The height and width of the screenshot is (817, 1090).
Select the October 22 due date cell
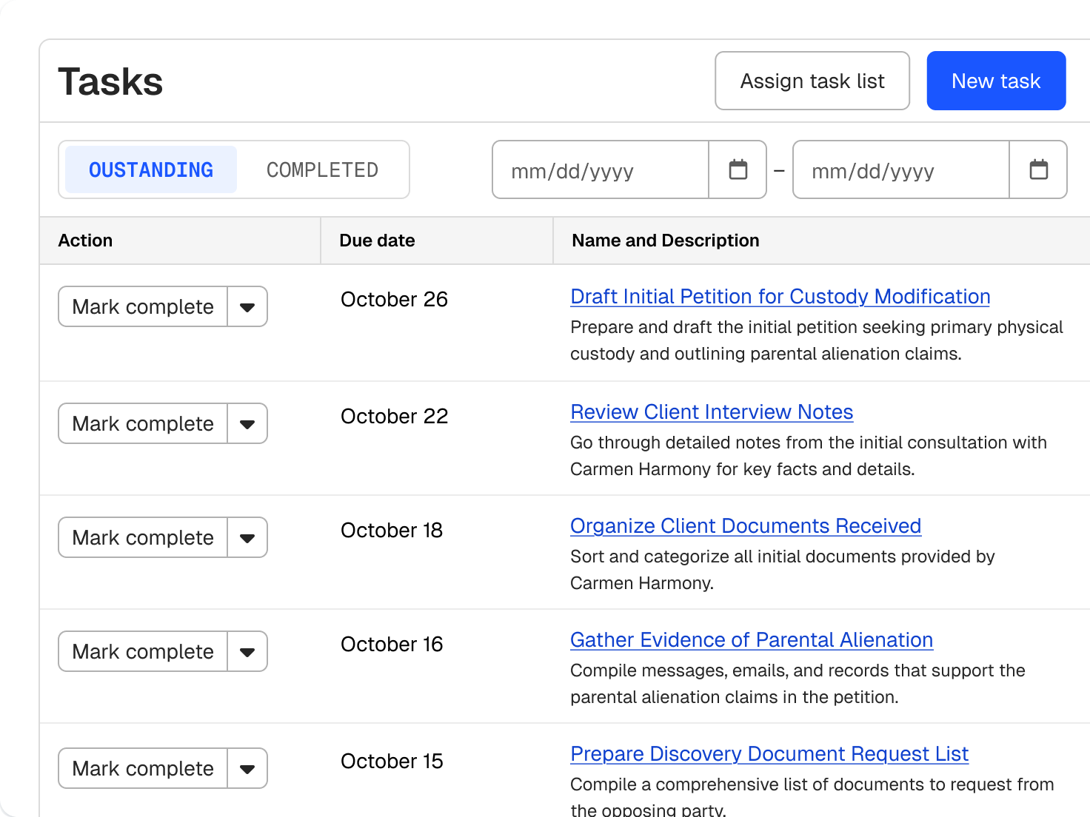tap(394, 417)
